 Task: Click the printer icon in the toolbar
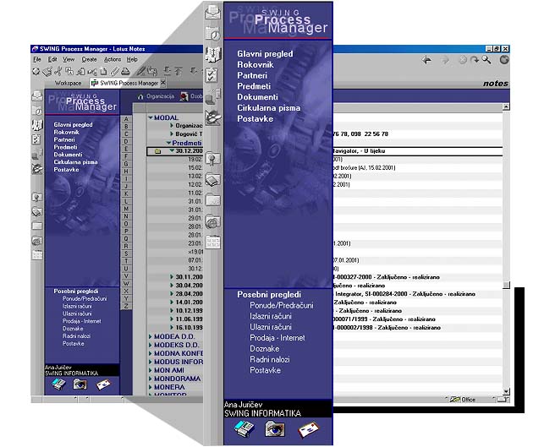coord(125,71)
